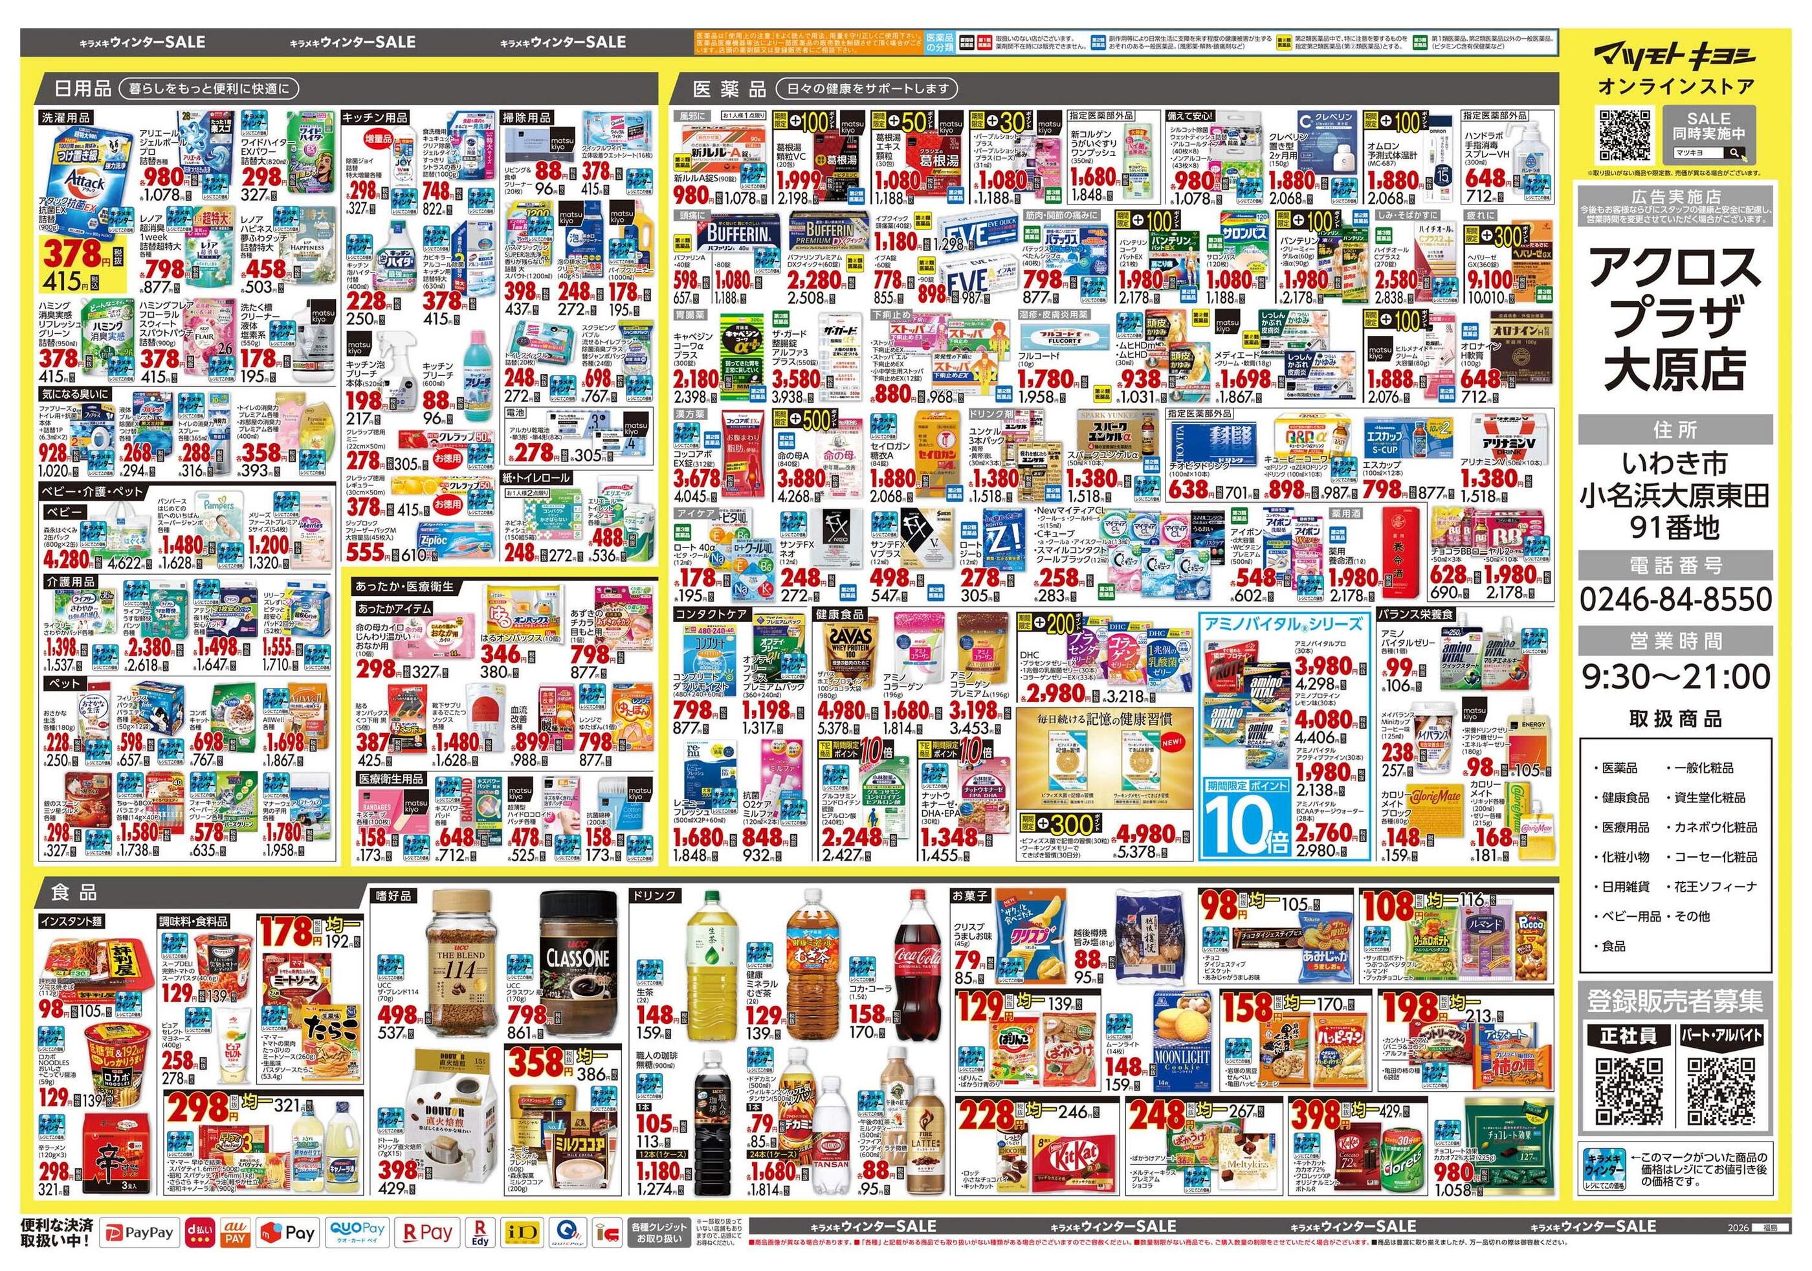Click the QUOPay card logo
The image size is (1812, 1271).
pyautogui.click(x=359, y=1232)
